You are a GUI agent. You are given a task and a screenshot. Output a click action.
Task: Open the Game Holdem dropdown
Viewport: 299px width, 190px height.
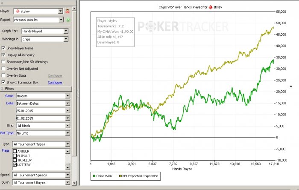pyautogui.click(x=67, y=96)
